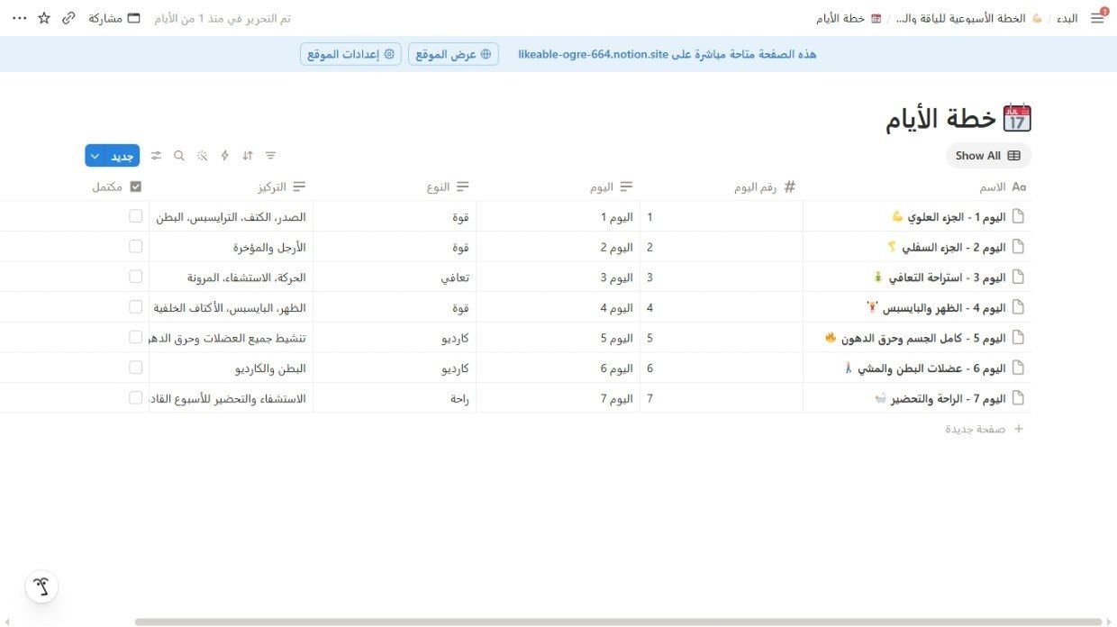The height and width of the screenshot is (627, 1117).
Task: Open the hamburger sidebar menu icon
Action: (1097, 18)
